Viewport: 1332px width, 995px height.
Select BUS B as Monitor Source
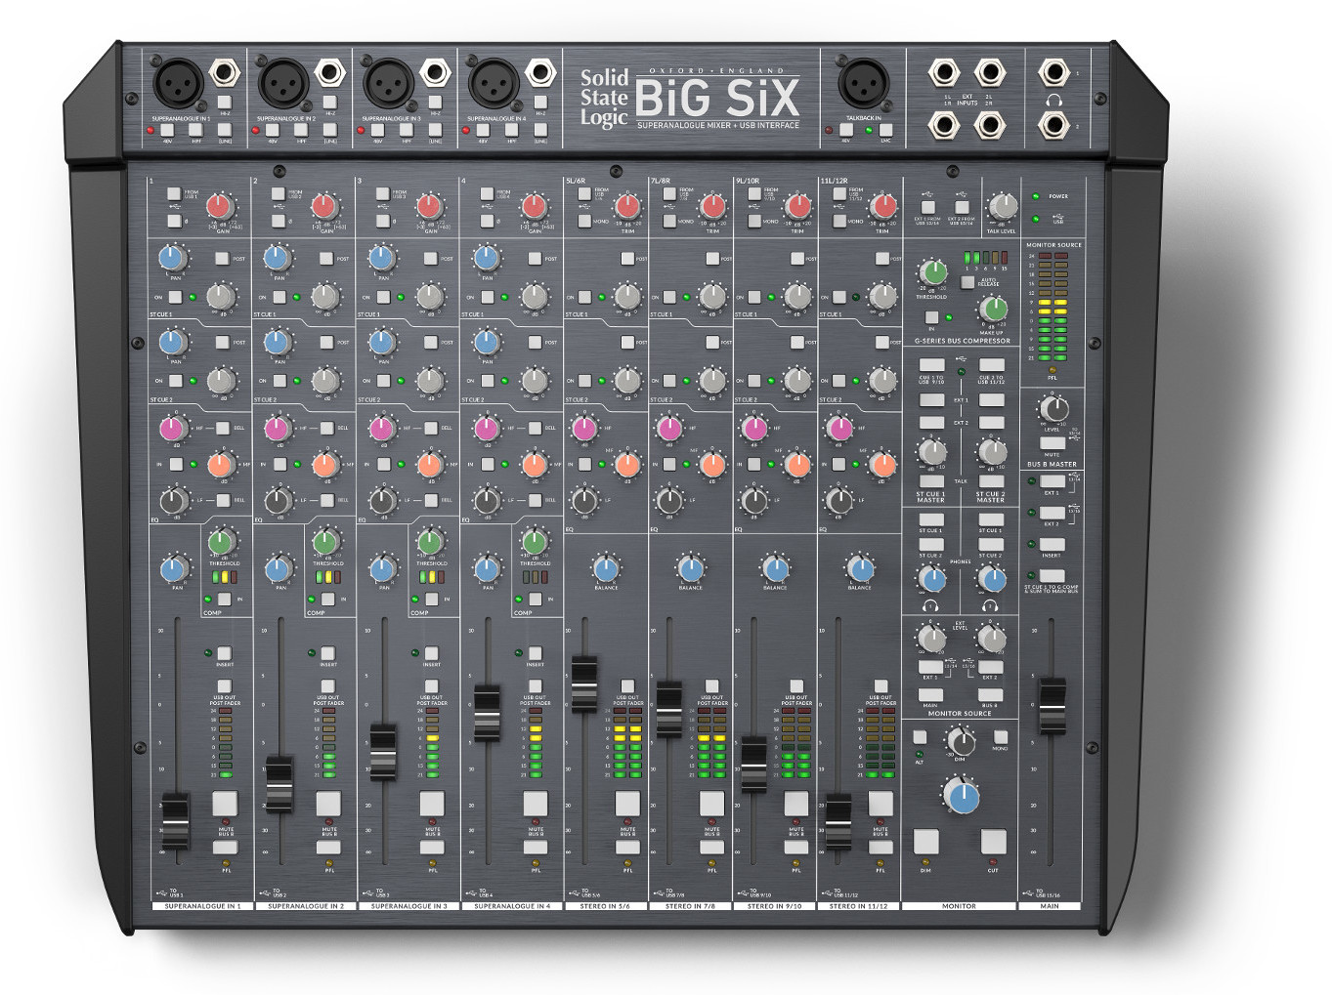(x=990, y=695)
